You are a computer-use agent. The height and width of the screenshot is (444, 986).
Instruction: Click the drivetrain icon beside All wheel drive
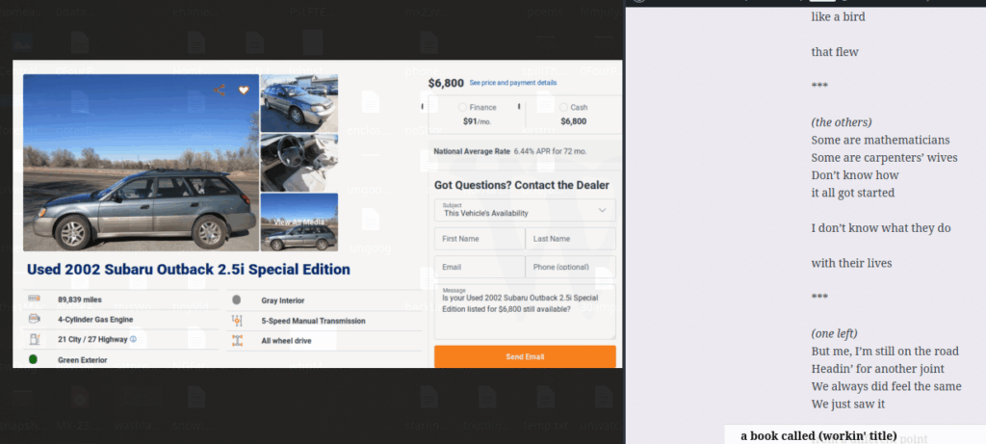tap(237, 341)
